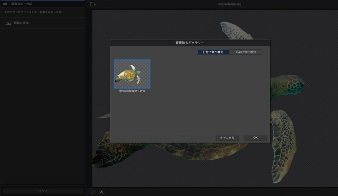Image resolution: width=338 pixels, height=196 pixels.
Task: Click the BingWallpaper.jpg title text
Action: (x=229, y=4)
